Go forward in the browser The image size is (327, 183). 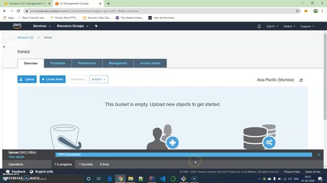pyautogui.click(x=11, y=11)
